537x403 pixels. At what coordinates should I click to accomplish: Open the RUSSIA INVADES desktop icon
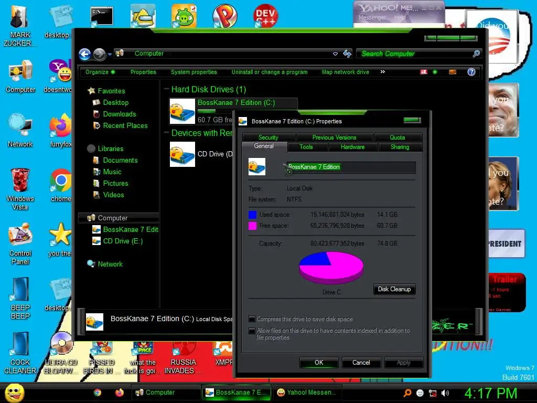(x=183, y=357)
